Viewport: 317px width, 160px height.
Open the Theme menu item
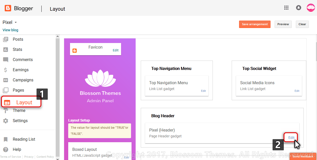click(19, 111)
